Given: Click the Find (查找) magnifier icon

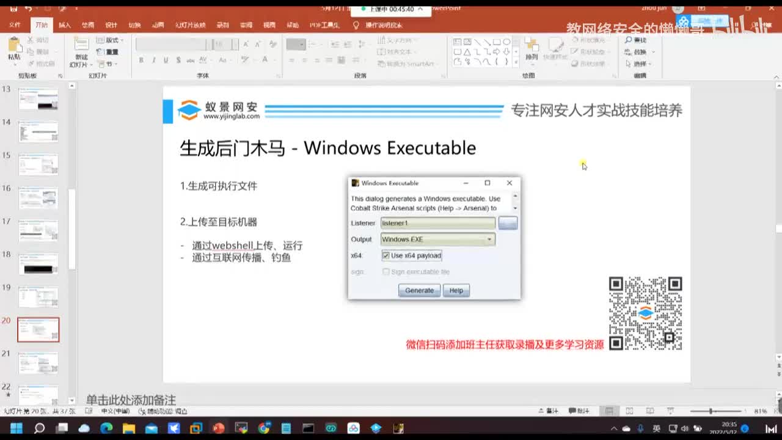Looking at the screenshot, I should pos(629,40).
